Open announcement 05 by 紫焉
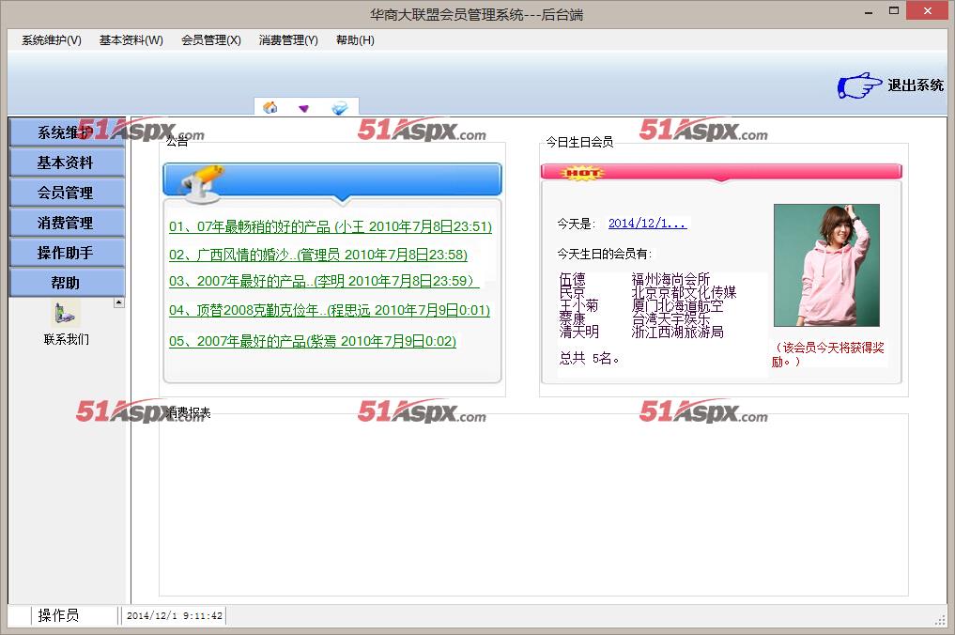955x635 pixels. click(313, 341)
